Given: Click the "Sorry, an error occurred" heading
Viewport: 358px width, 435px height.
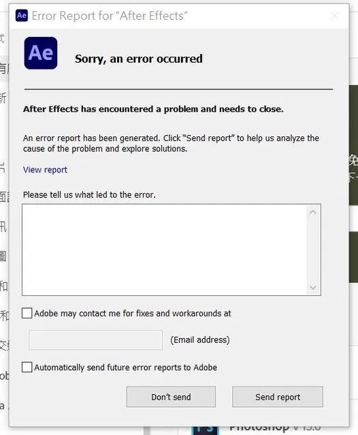Looking at the screenshot, I should point(138,59).
